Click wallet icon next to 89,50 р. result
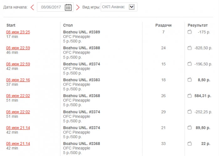219x156 pixels. click(190, 128)
